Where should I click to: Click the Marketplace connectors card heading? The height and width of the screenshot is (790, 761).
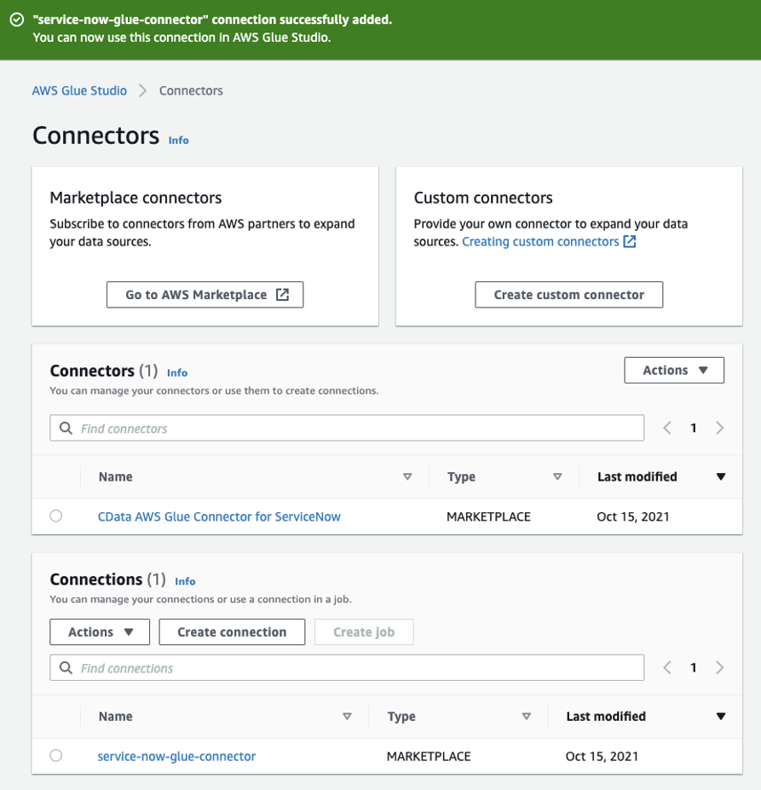pyautogui.click(x=135, y=198)
